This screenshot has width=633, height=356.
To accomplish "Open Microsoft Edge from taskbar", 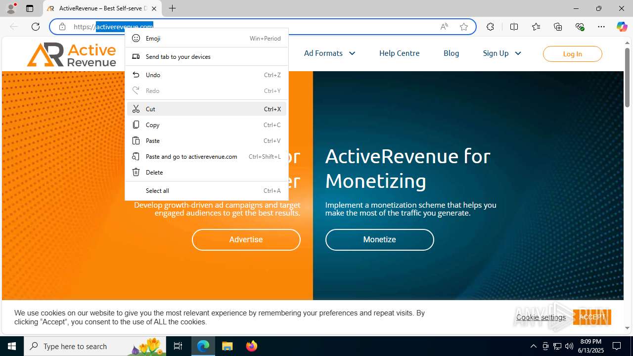I will tap(203, 346).
